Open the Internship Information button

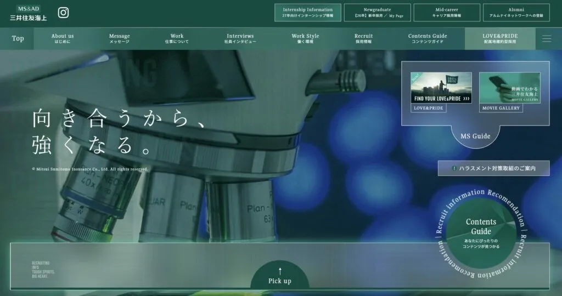tap(307, 13)
